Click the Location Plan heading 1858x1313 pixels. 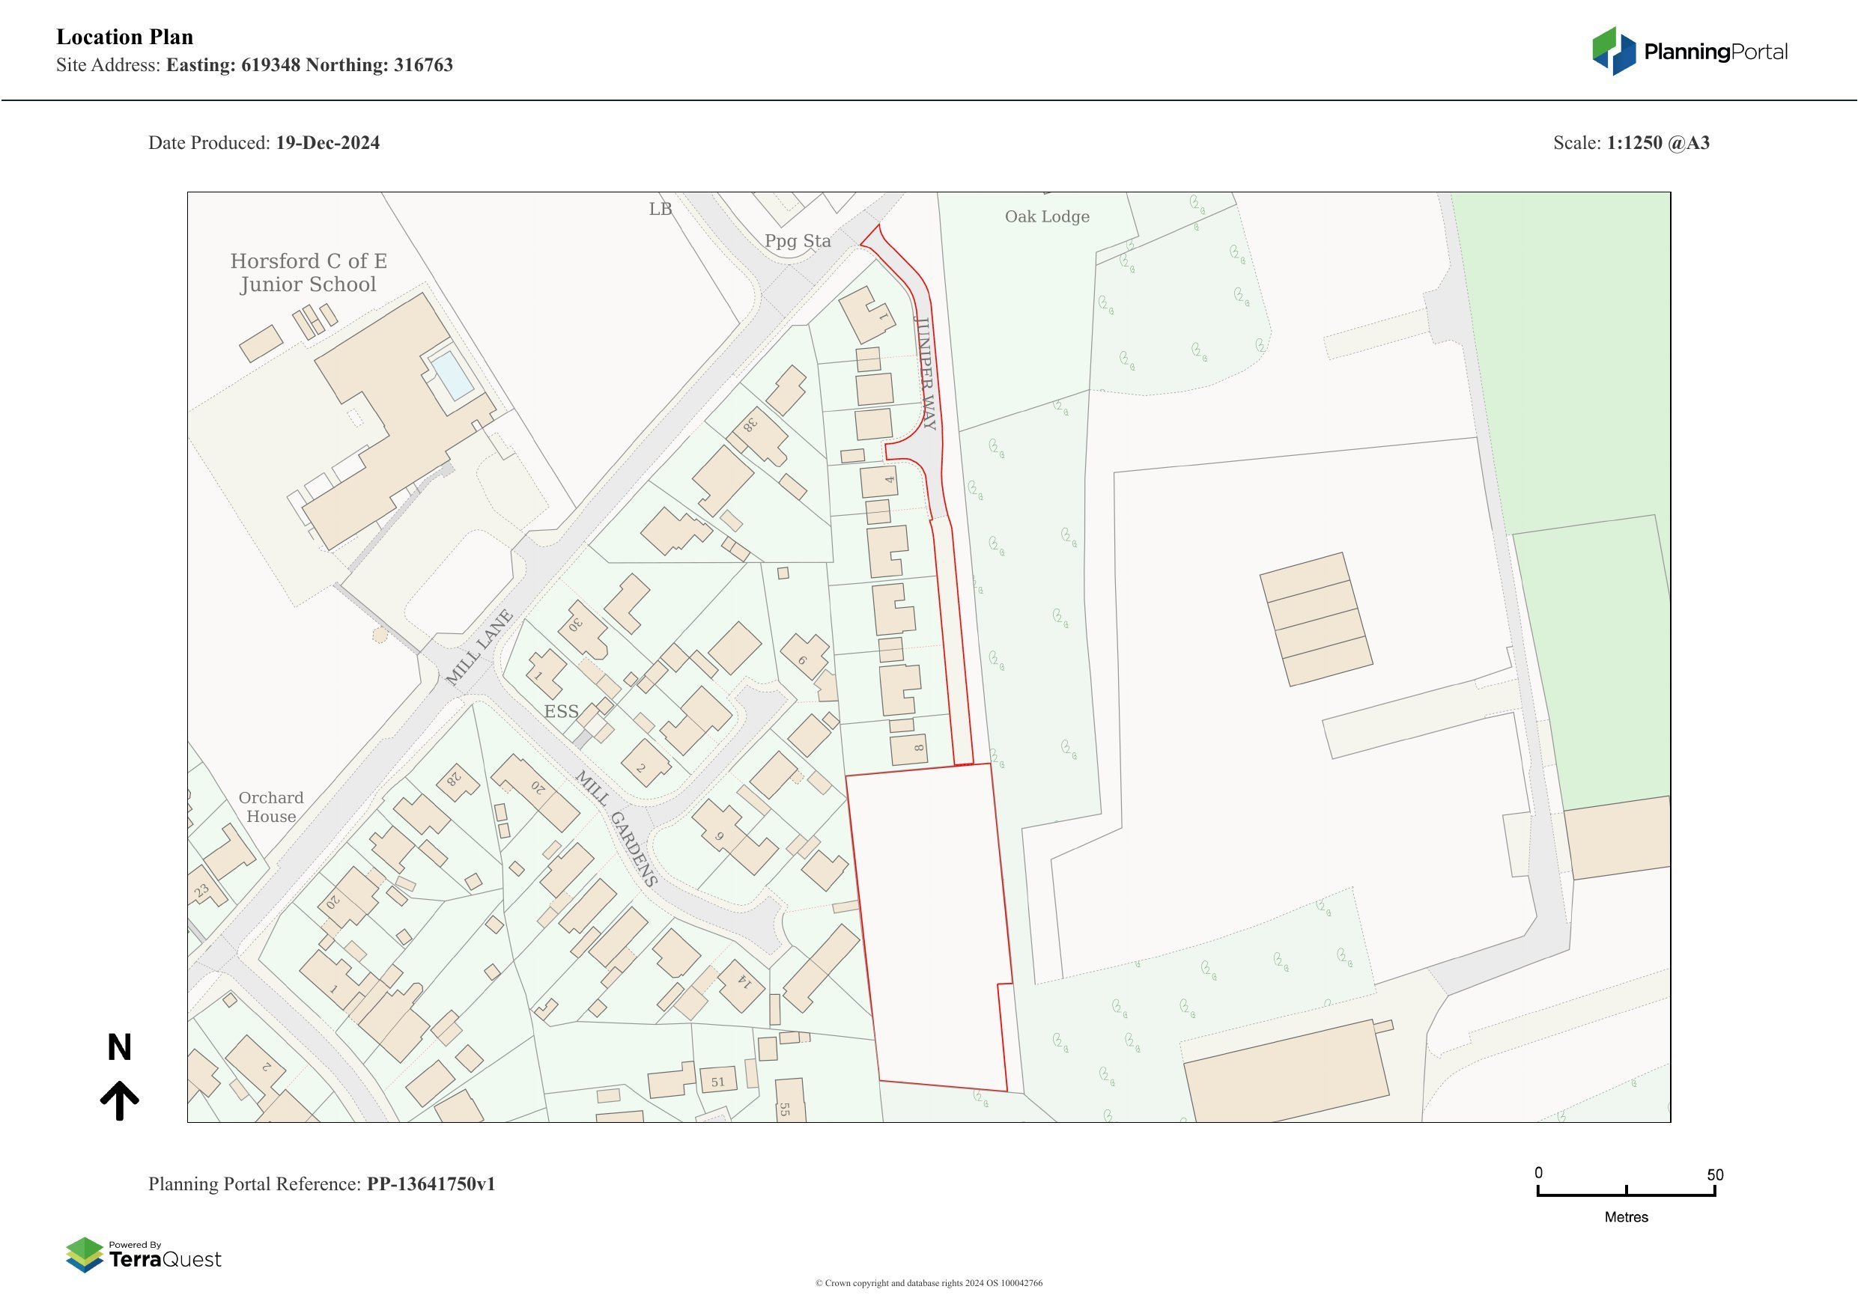[x=124, y=37]
